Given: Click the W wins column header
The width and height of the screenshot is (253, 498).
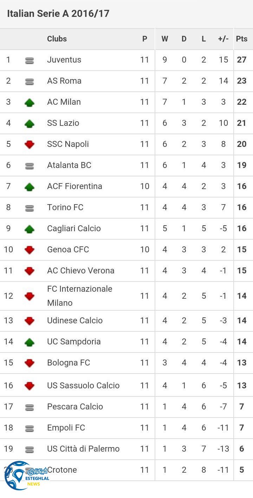Looking at the screenshot, I should pos(164,39).
